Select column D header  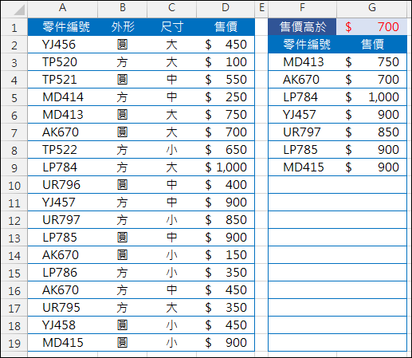[x=226, y=8]
